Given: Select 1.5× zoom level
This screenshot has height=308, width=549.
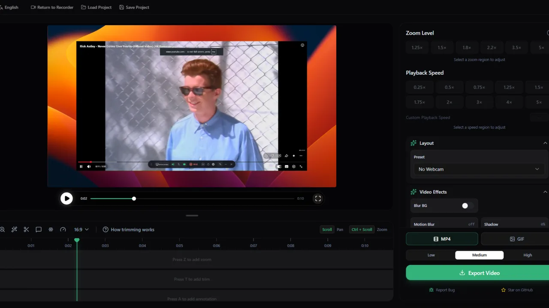Looking at the screenshot, I should coord(442,47).
